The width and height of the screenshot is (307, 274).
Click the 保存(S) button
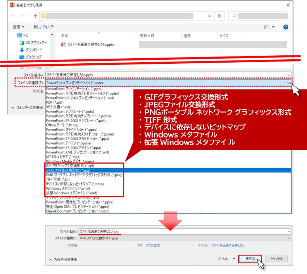pos(250,259)
